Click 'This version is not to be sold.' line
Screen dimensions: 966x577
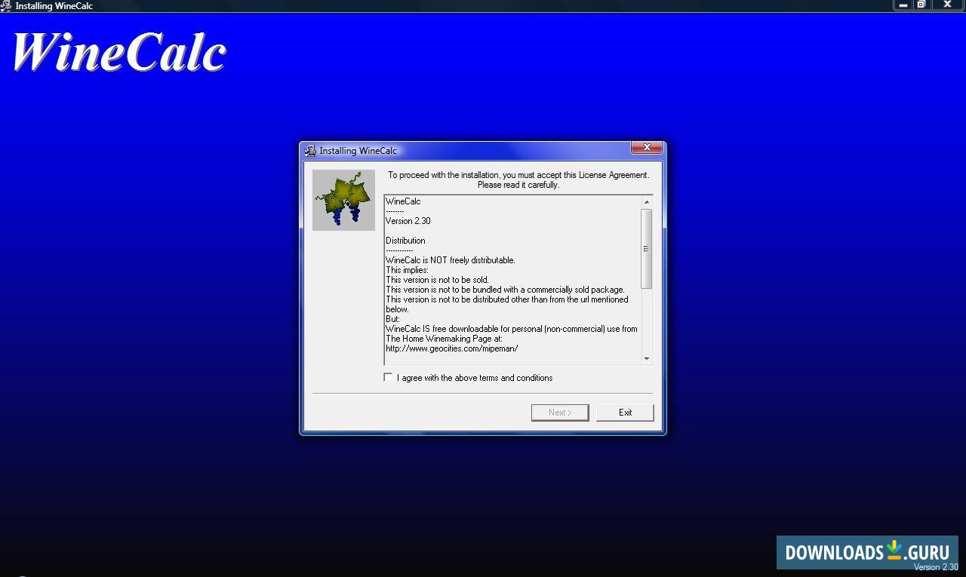tap(437, 280)
